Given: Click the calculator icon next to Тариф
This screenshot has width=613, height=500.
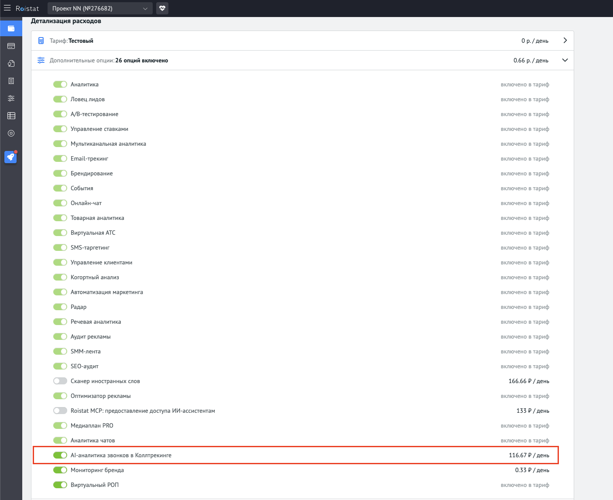Looking at the screenshot, I should [x=41, y=41].
